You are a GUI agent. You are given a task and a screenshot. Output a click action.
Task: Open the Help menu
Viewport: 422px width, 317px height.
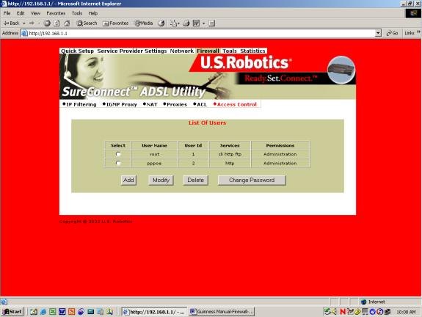coord(93,13)
